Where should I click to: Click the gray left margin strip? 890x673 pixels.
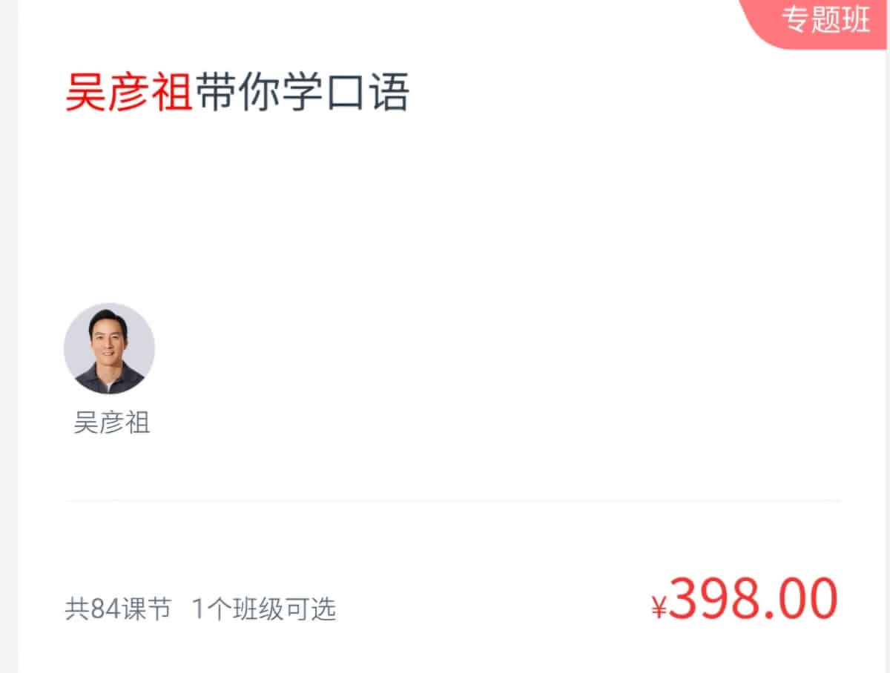point(9,336)
